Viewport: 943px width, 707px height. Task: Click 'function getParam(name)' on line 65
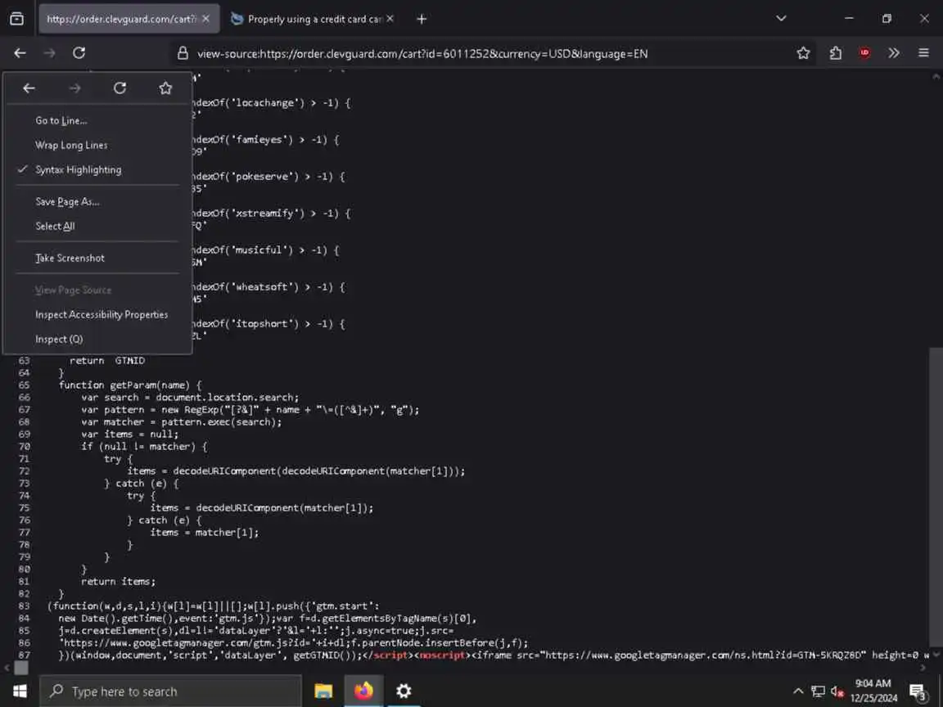[130, 385]
